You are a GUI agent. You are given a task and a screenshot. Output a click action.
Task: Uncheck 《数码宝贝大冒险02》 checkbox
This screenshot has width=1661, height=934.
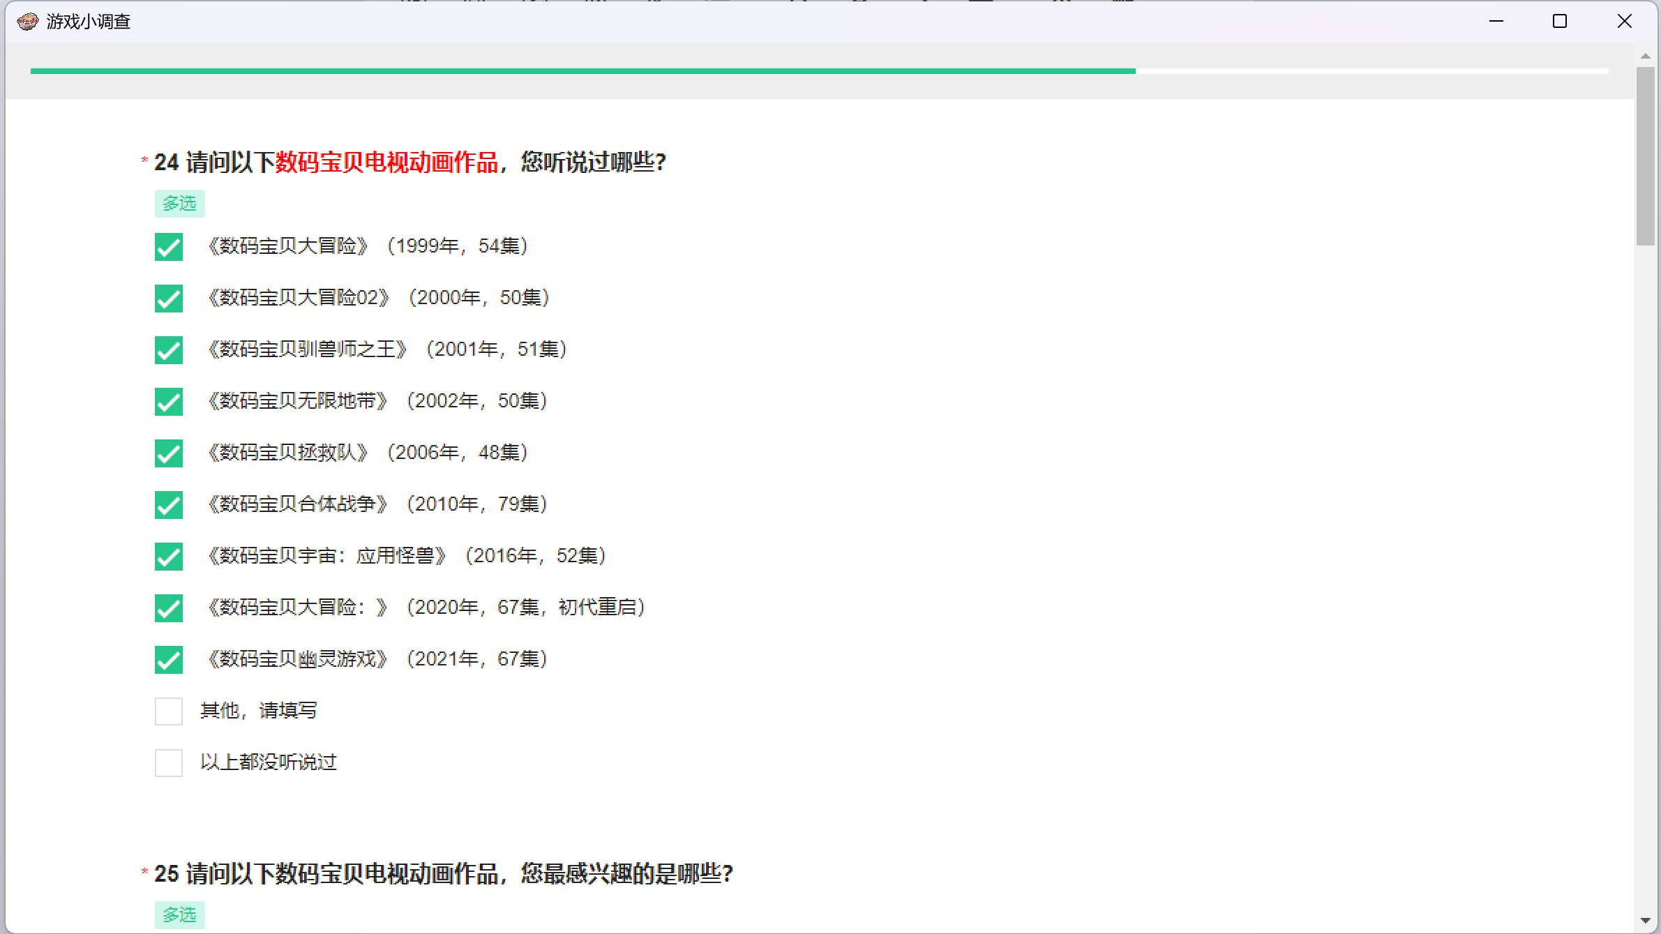tap(169, 299)
